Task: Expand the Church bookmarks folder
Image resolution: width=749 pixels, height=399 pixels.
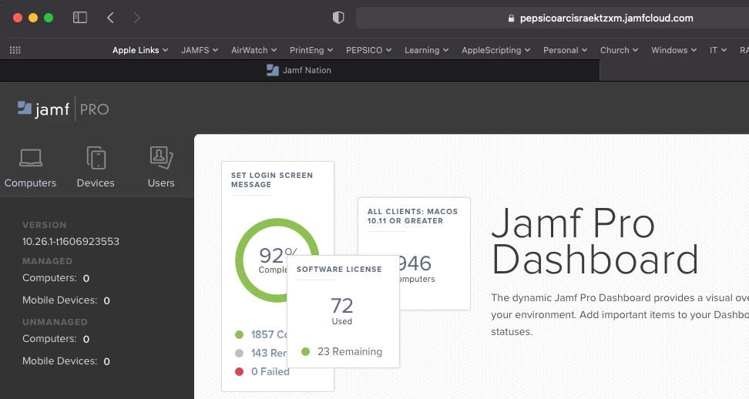Action: [619, 50]
